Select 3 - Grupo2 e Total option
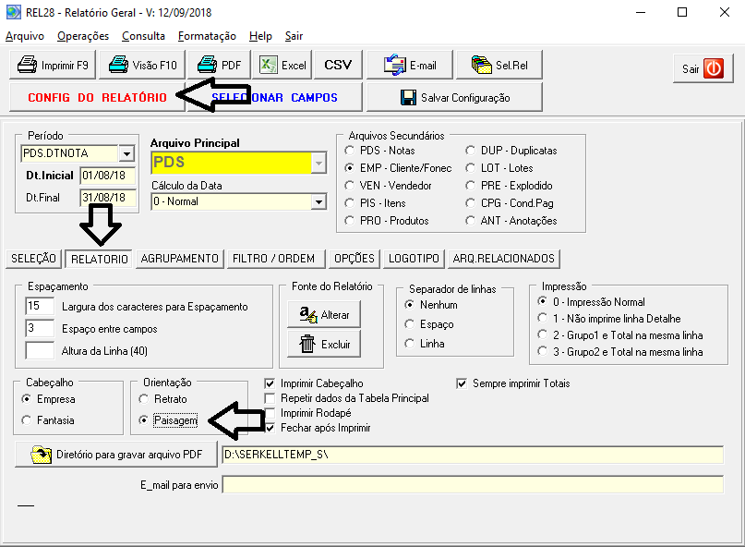This screenshot has height=547, width=745. tap(542, 351)
